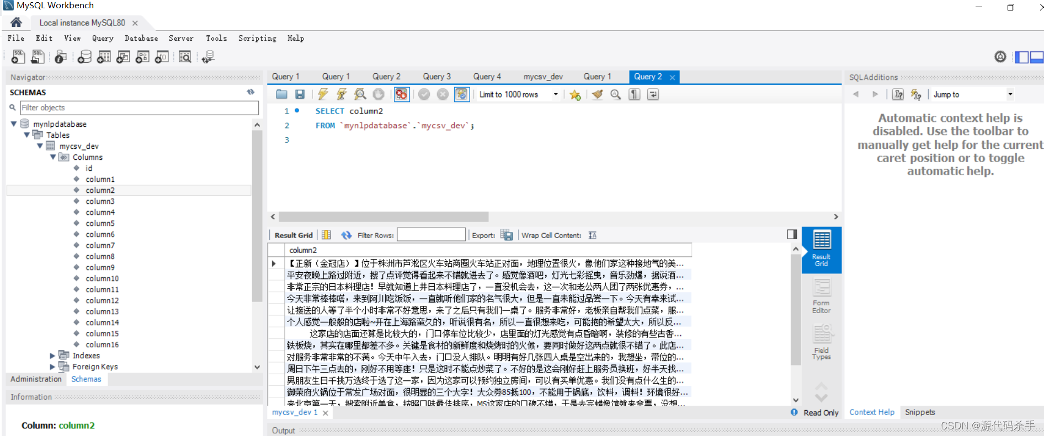1044x436 pixels.
Task: Open the Scripting menu
Action: [x=257, y=38]
